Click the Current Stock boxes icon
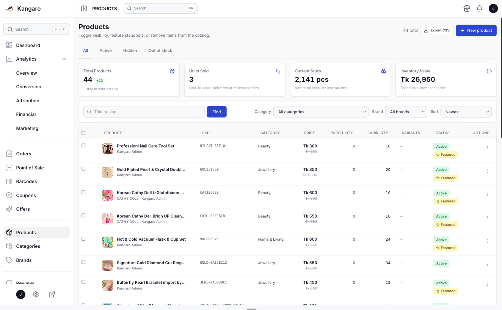 (x=383, y=71)
